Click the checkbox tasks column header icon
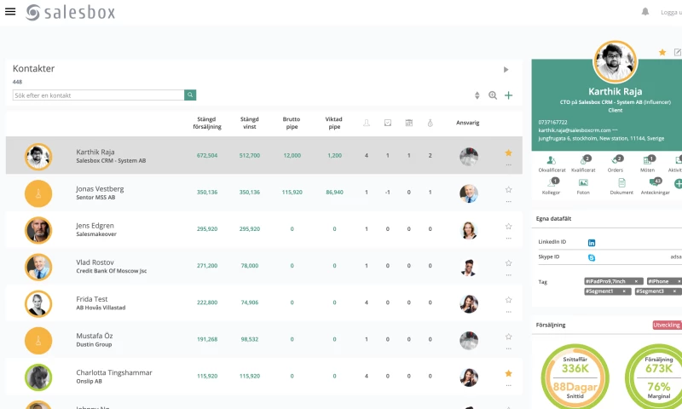This screenshot has height=409, width=682. [x=388, y=123]
